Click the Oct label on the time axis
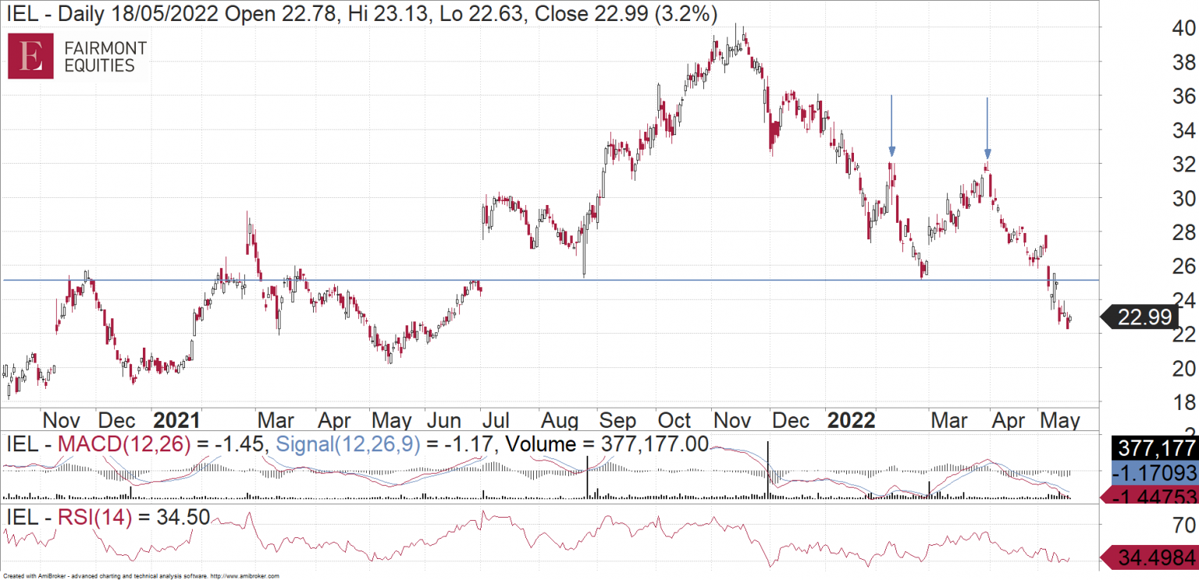The width and height of the screenshot is (1199, 580). pyautogui.click(x=674, y=421)
